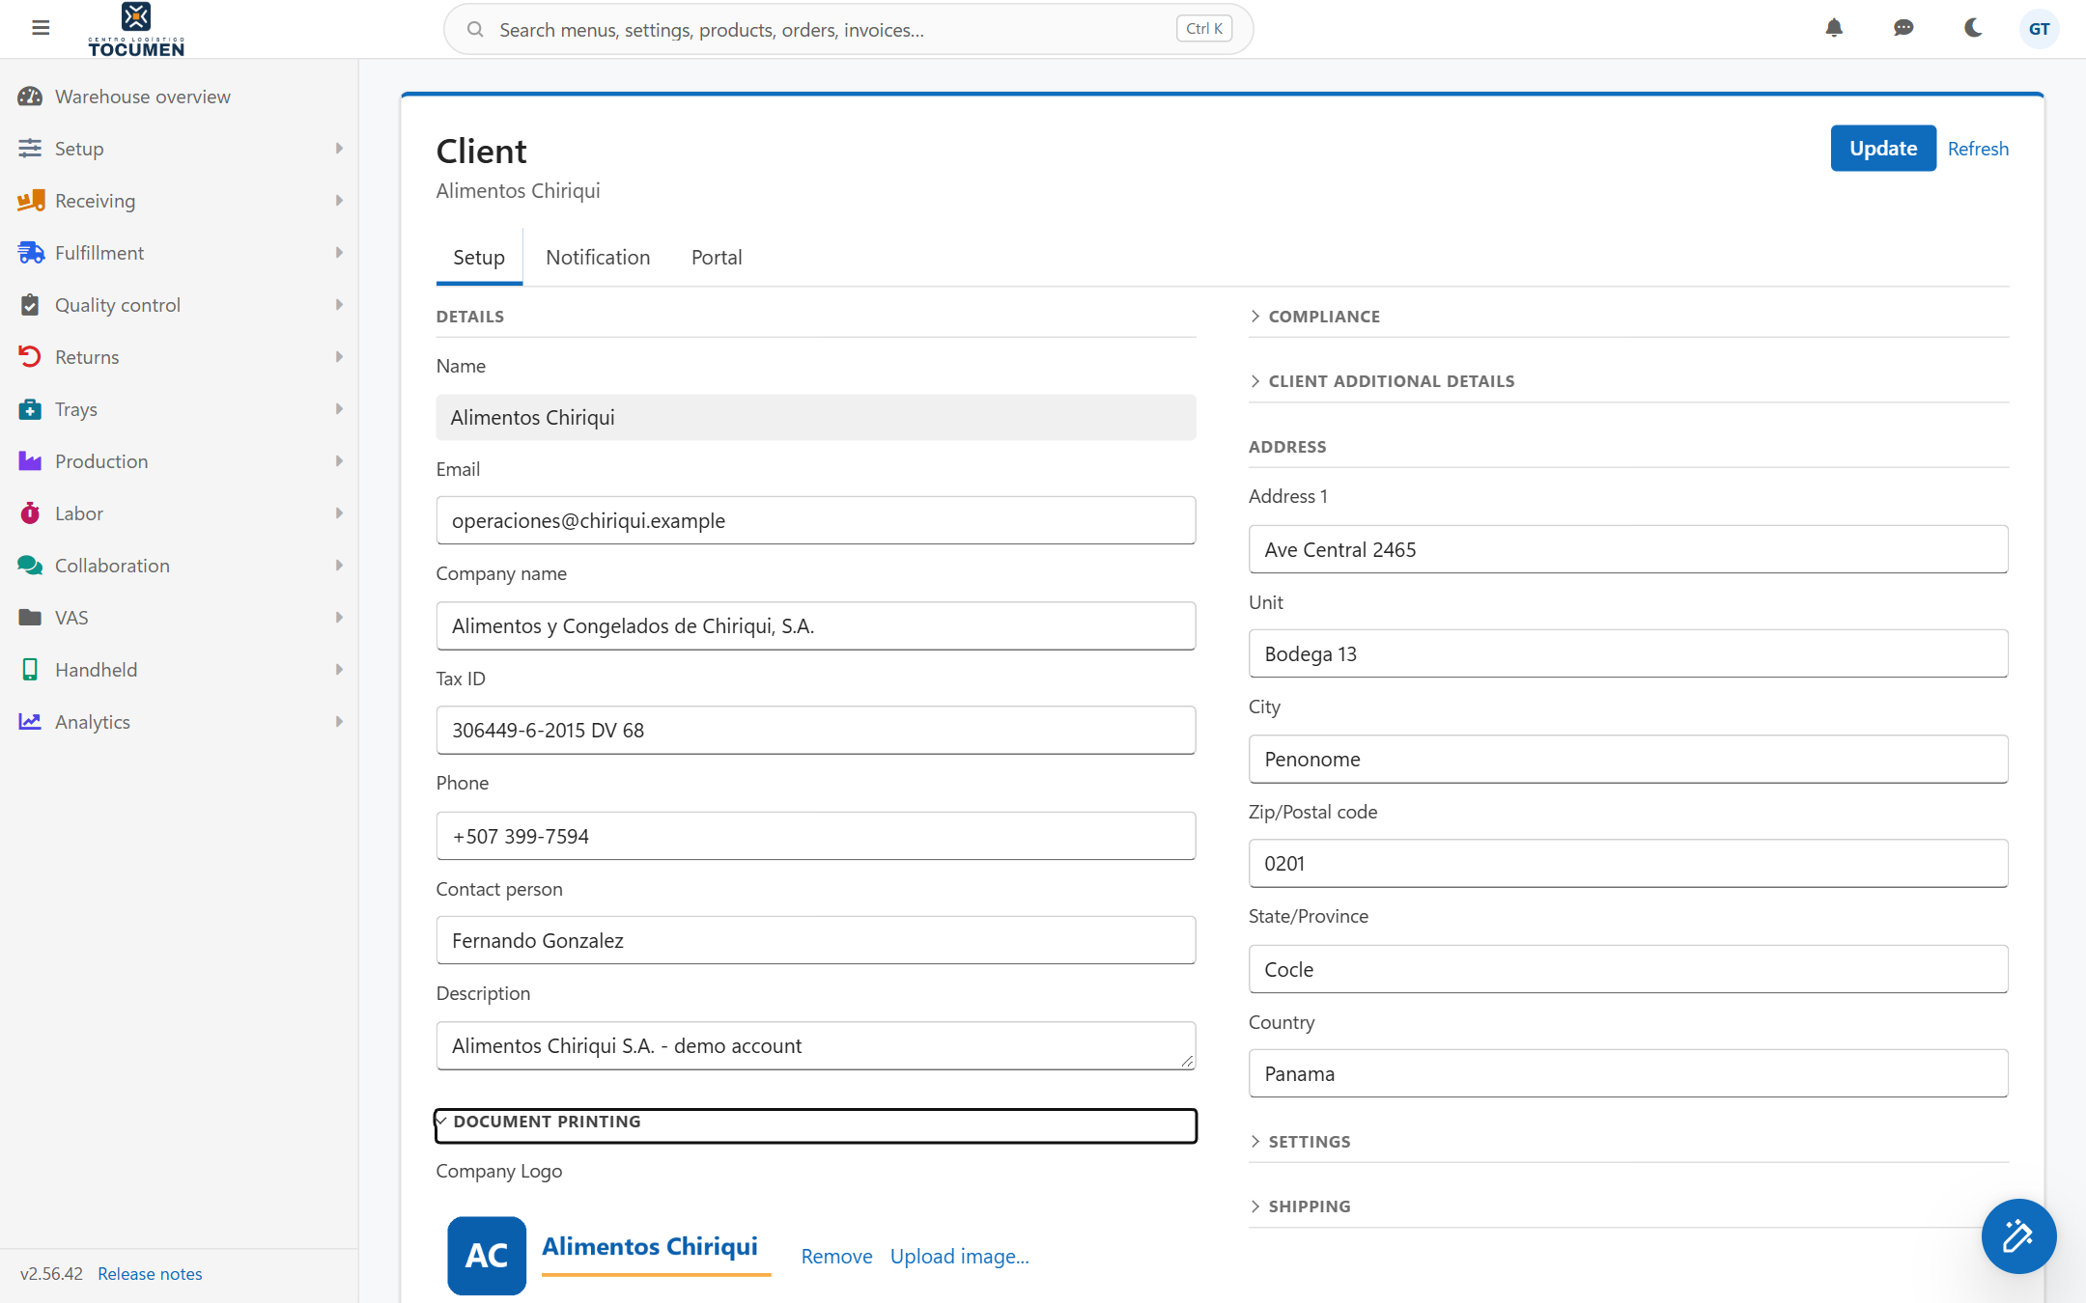Click the Handheld device icon
2086x1303 pixels.
30,670
